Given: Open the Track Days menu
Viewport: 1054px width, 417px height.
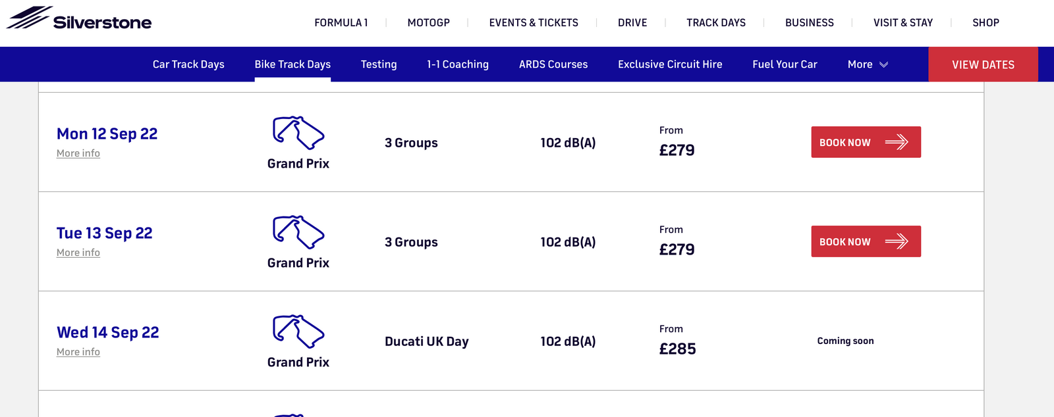Looking at the screenshot, I should (x=716, y=22).
